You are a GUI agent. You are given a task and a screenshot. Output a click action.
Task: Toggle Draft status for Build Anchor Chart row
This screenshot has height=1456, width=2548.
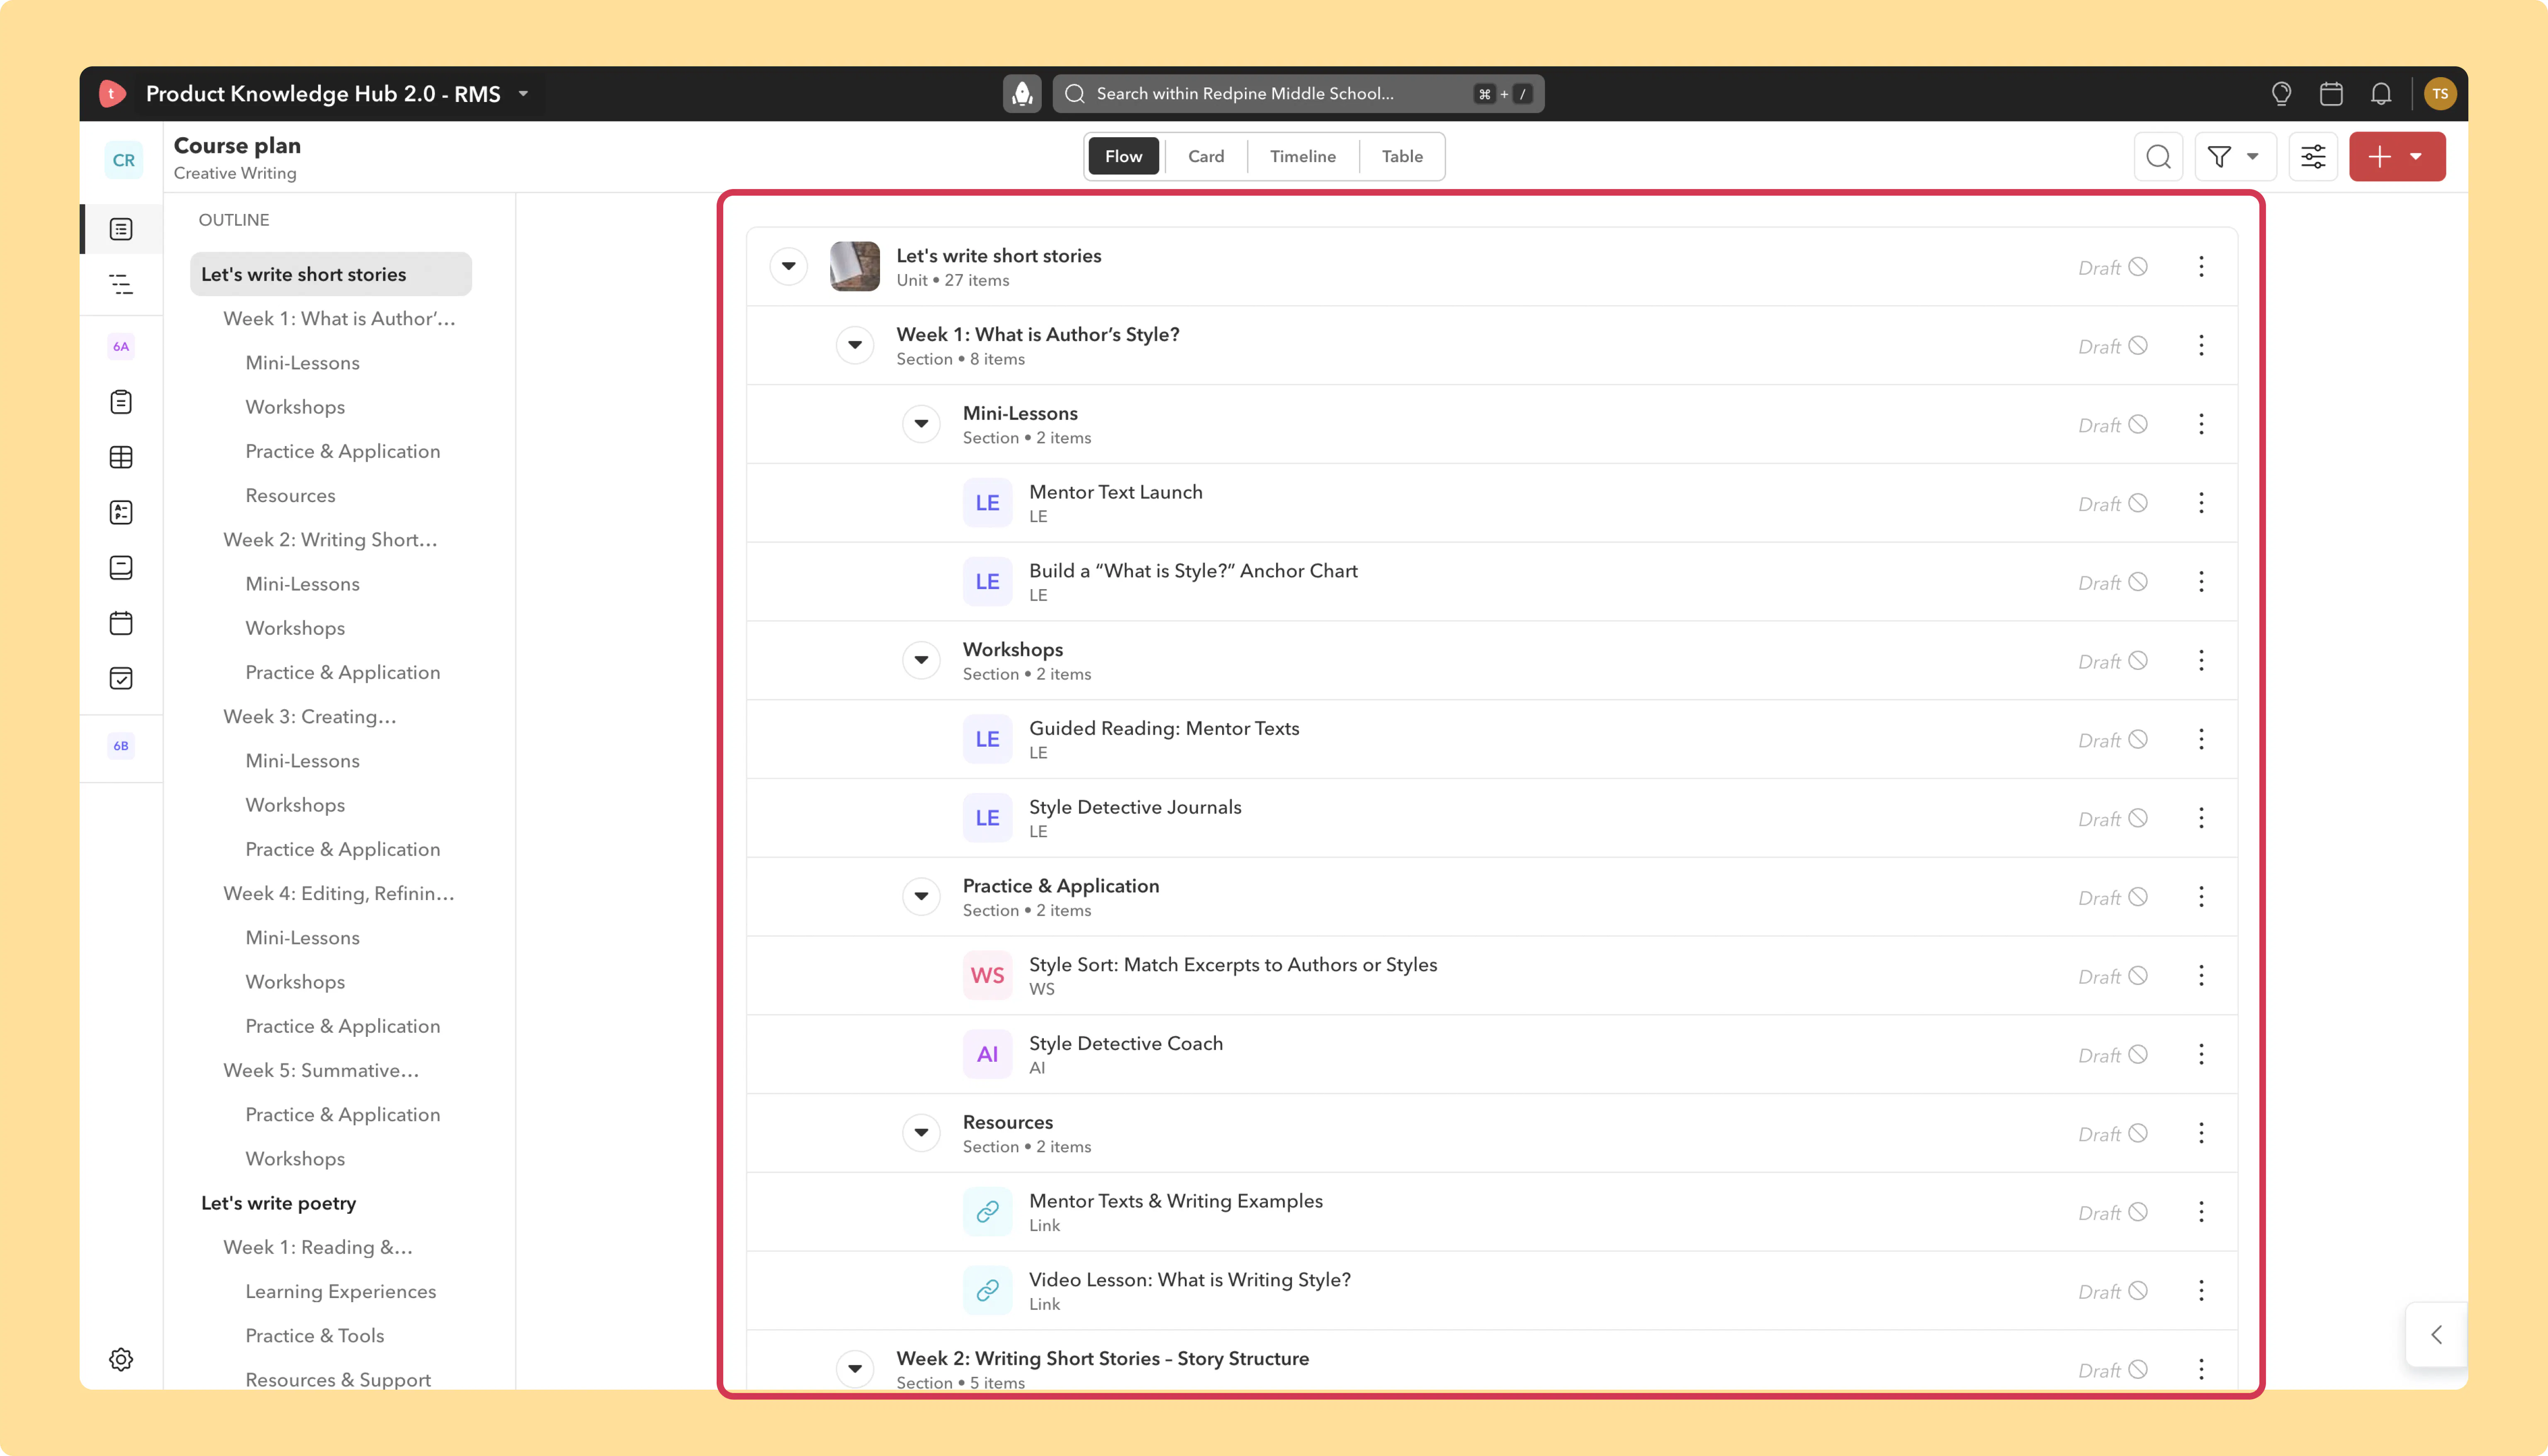[x=2112, y=582]
